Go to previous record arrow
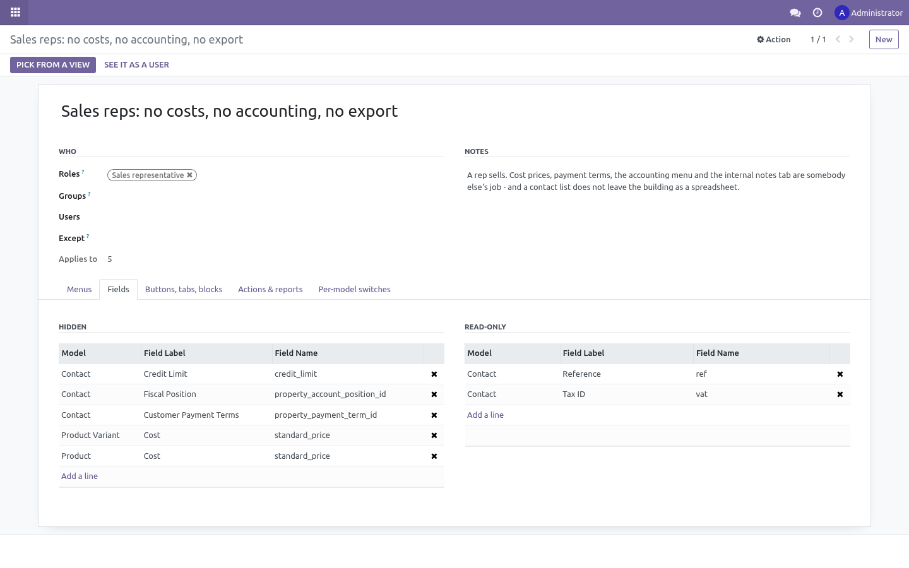Viewport: 909px width, 568px height. coord(838,39)
